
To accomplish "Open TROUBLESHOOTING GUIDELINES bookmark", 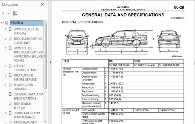I will (x=28, y=41).
